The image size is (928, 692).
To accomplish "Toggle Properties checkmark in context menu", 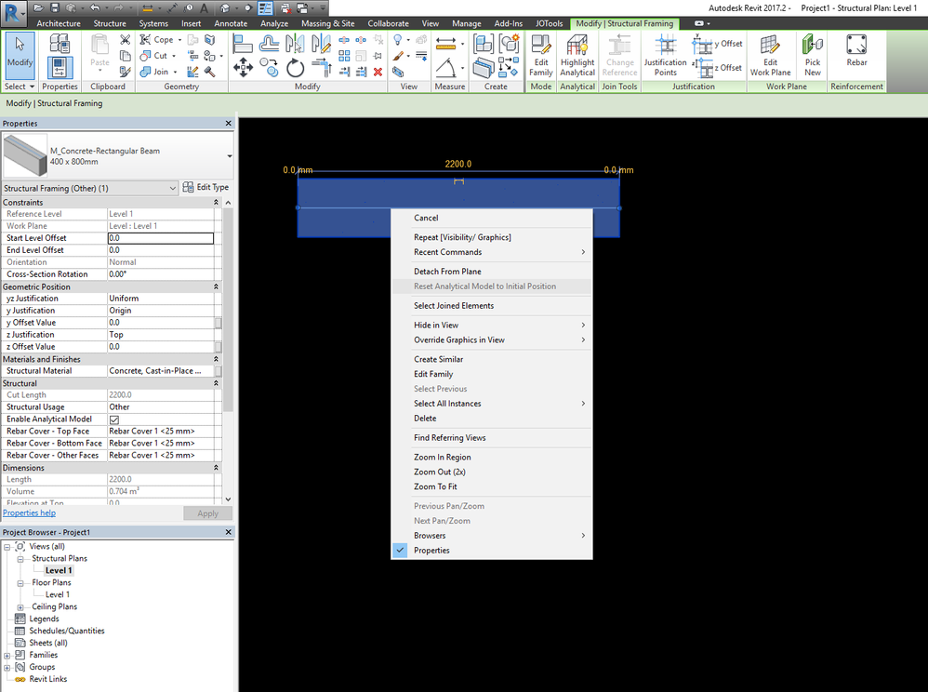I will coord(401,550).
